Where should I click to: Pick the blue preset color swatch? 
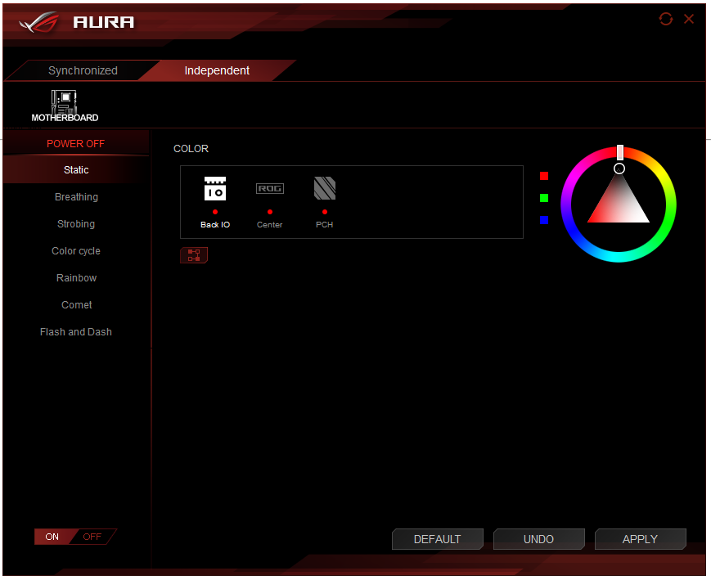(x=544, y=220)
